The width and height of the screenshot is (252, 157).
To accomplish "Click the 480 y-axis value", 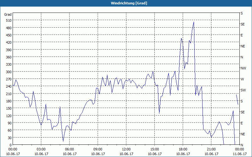I will coord(9,28).
